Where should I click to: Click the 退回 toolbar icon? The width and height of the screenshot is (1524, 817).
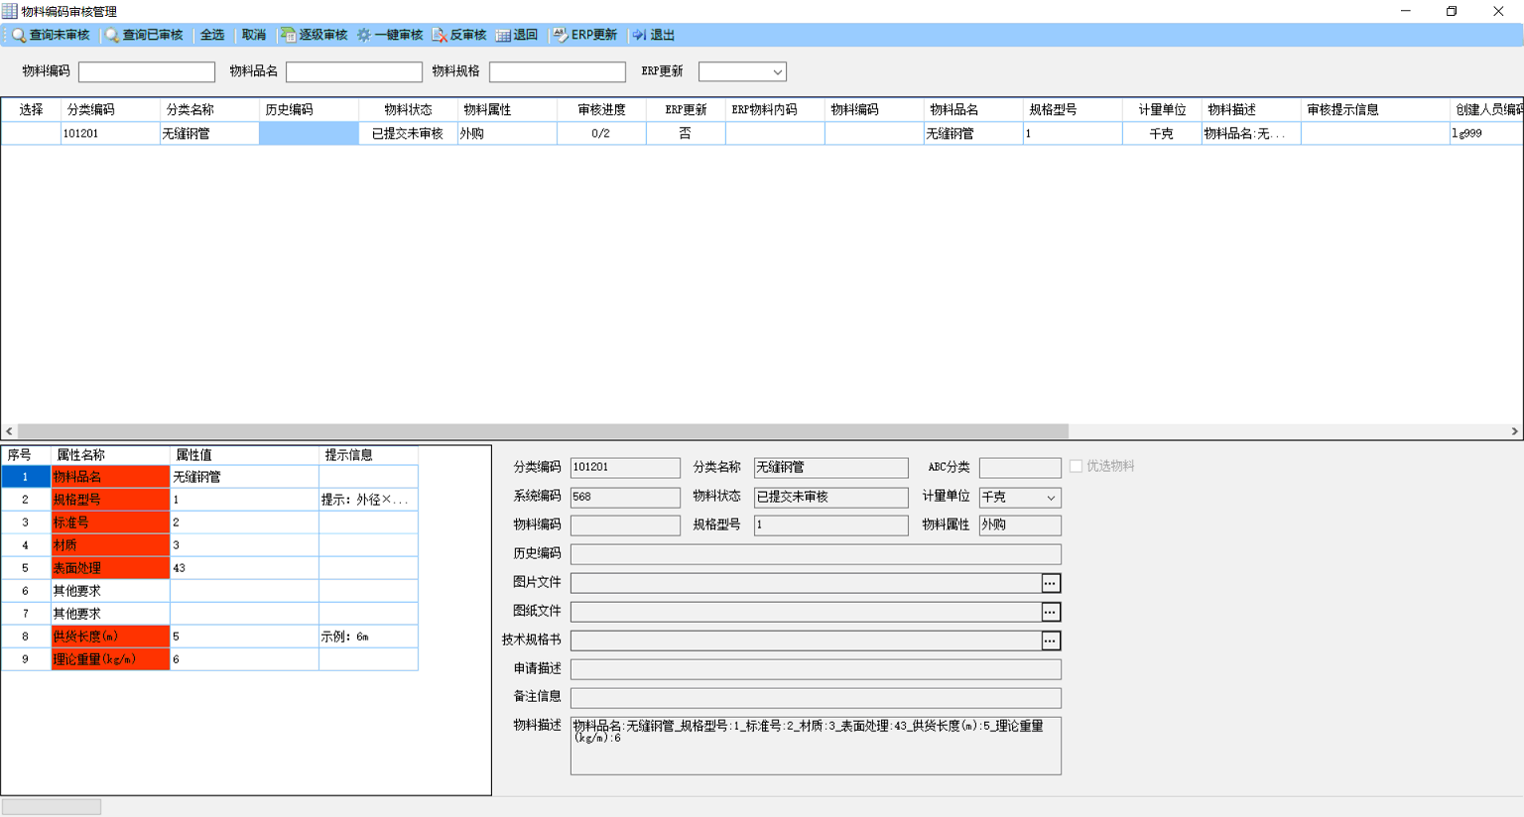click(x=503, y=35)
